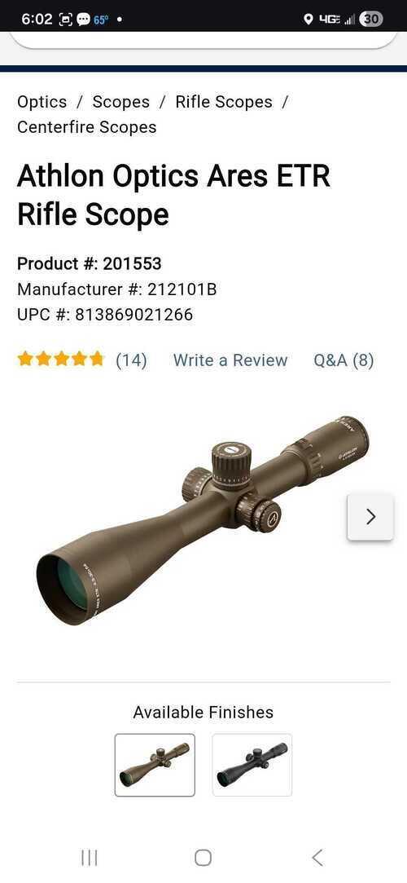Tap the battery indicator showing 30

[x=370, y=20]
